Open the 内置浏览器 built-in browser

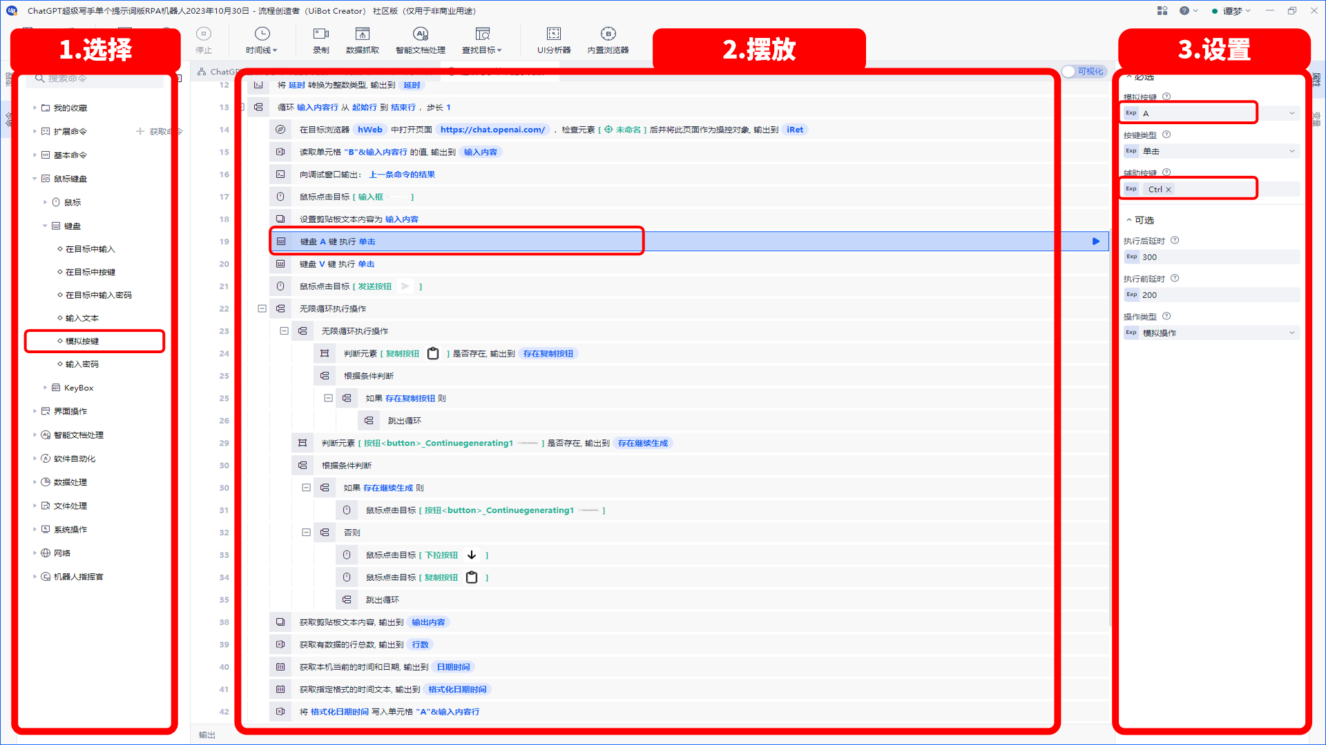click(608, 40)
